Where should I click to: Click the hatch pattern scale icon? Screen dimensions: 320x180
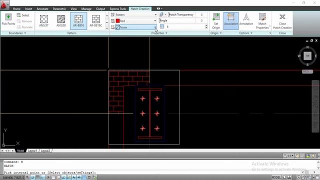pos(162,26)
